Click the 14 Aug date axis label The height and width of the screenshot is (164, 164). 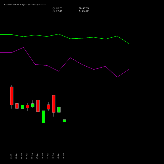coord(63,156)
